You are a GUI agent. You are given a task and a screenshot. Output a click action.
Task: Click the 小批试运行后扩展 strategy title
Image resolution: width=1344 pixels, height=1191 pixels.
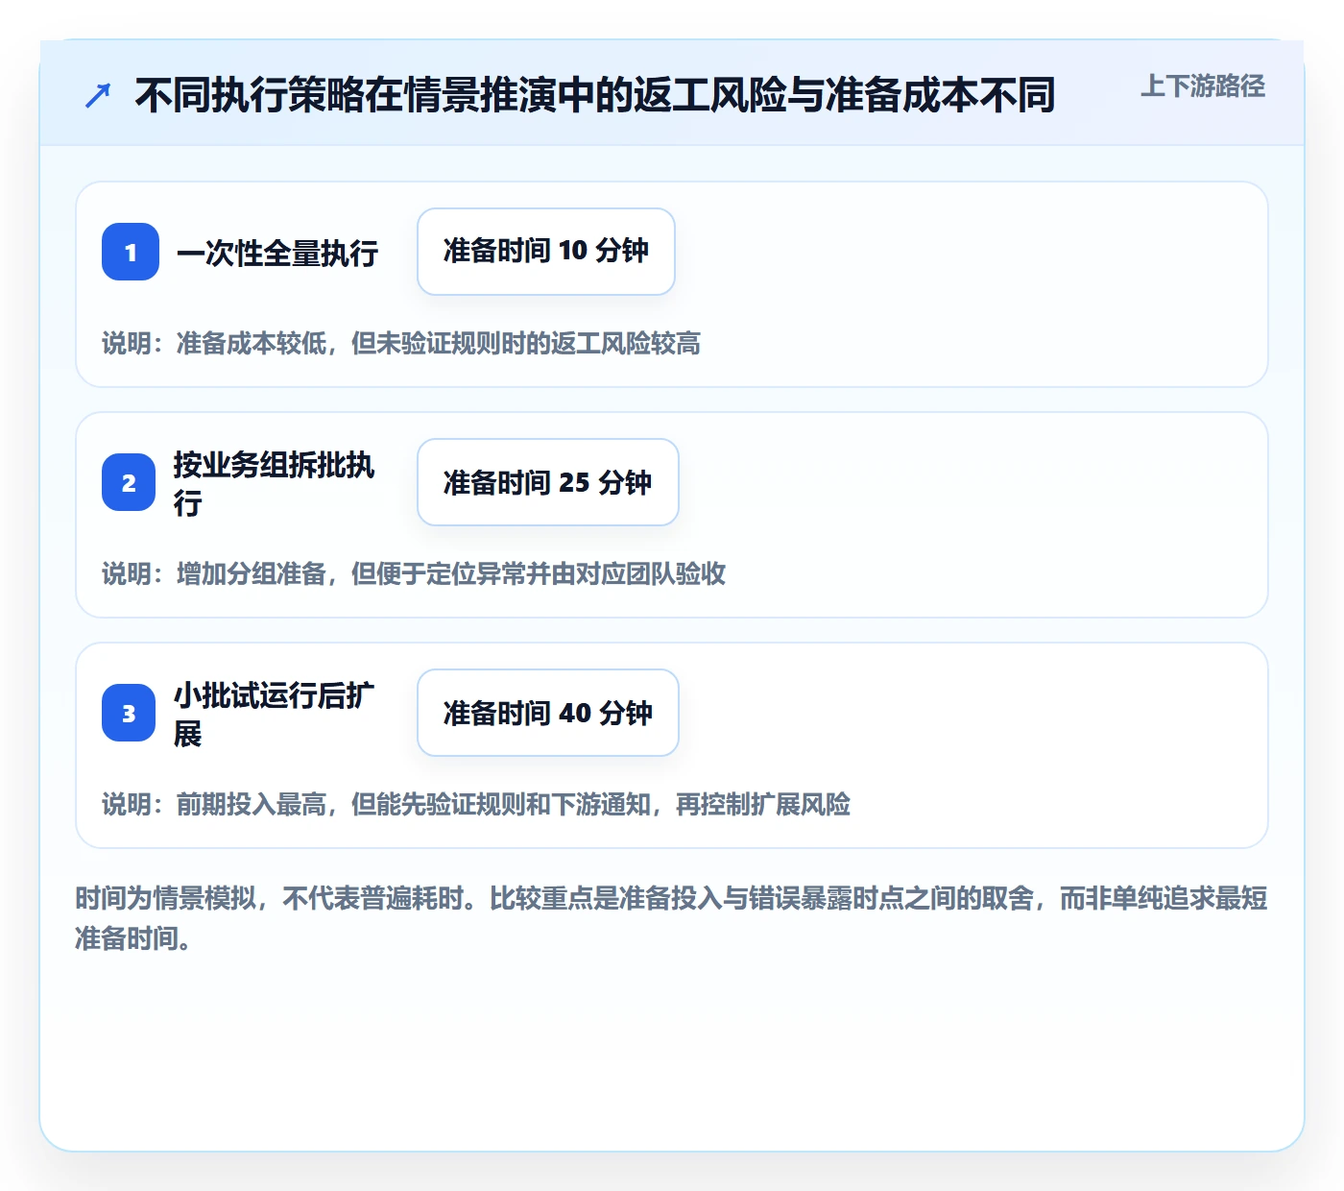(x=275, y=714)
